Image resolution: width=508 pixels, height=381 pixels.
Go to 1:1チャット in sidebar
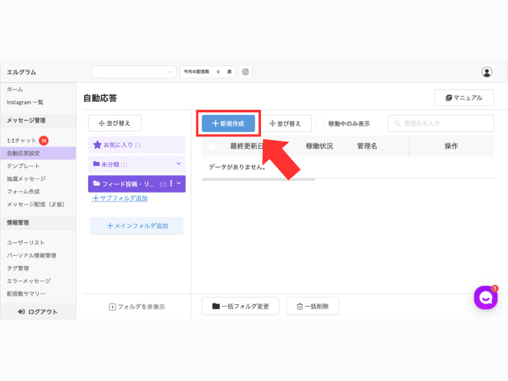(22, 140)
